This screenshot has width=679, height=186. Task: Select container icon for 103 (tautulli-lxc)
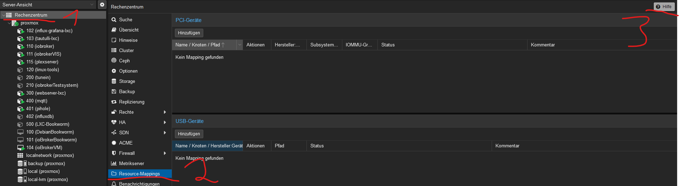pos(21,39)
